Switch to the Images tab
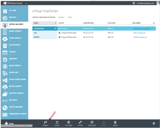Screen dimensions: 160x128 pos(61,17)
